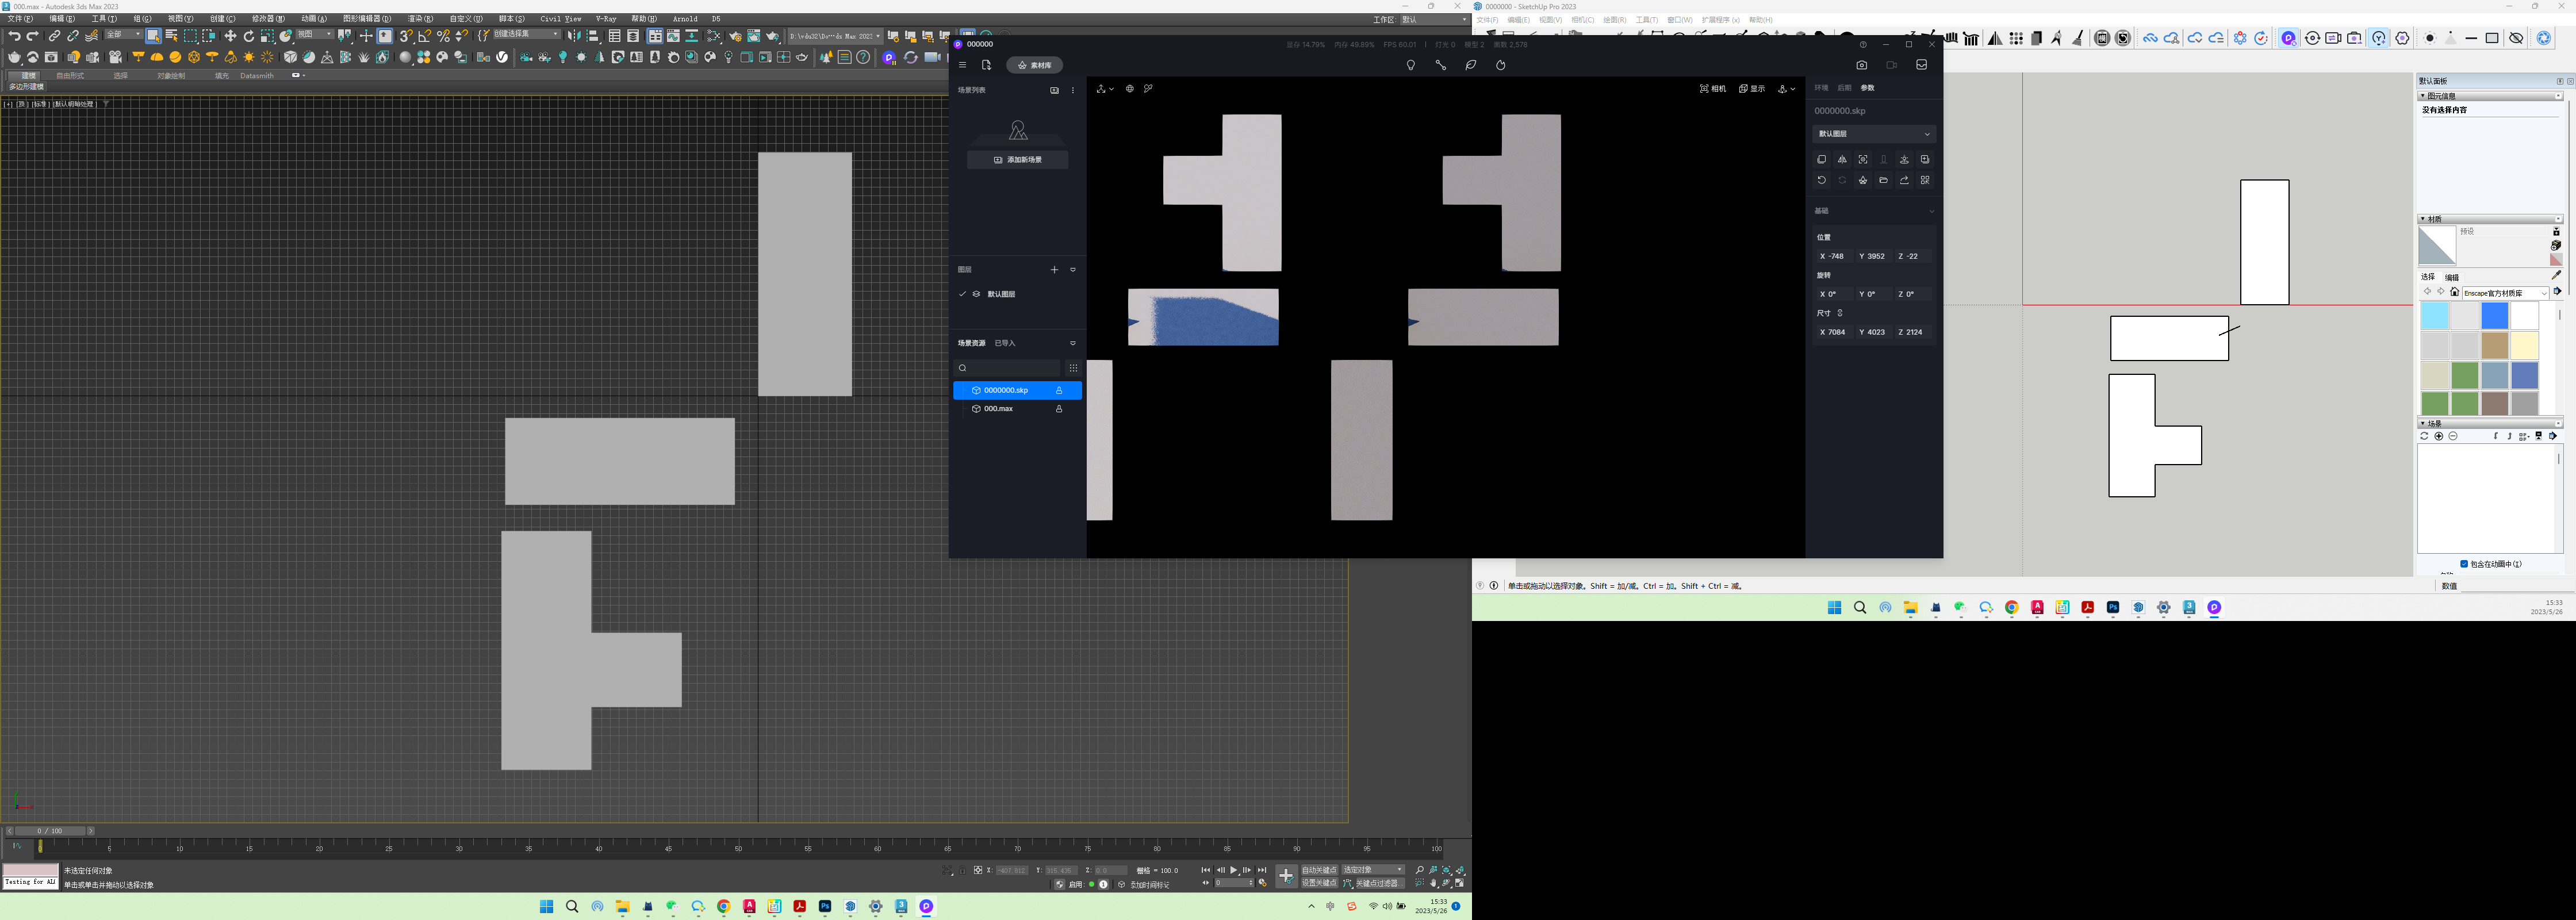Viewport: 2576px width, 920px height.
Task: Toggle lock on 0000000.skp in D5
Action: coord(1059,390)
